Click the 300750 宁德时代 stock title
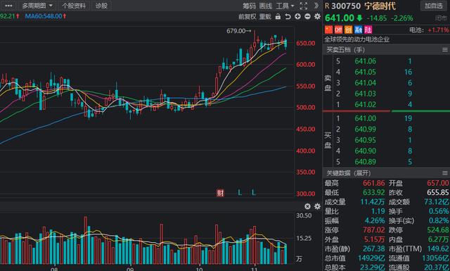Image resolution: width=450 pixels, height=271 pixels. click(364, 6)
